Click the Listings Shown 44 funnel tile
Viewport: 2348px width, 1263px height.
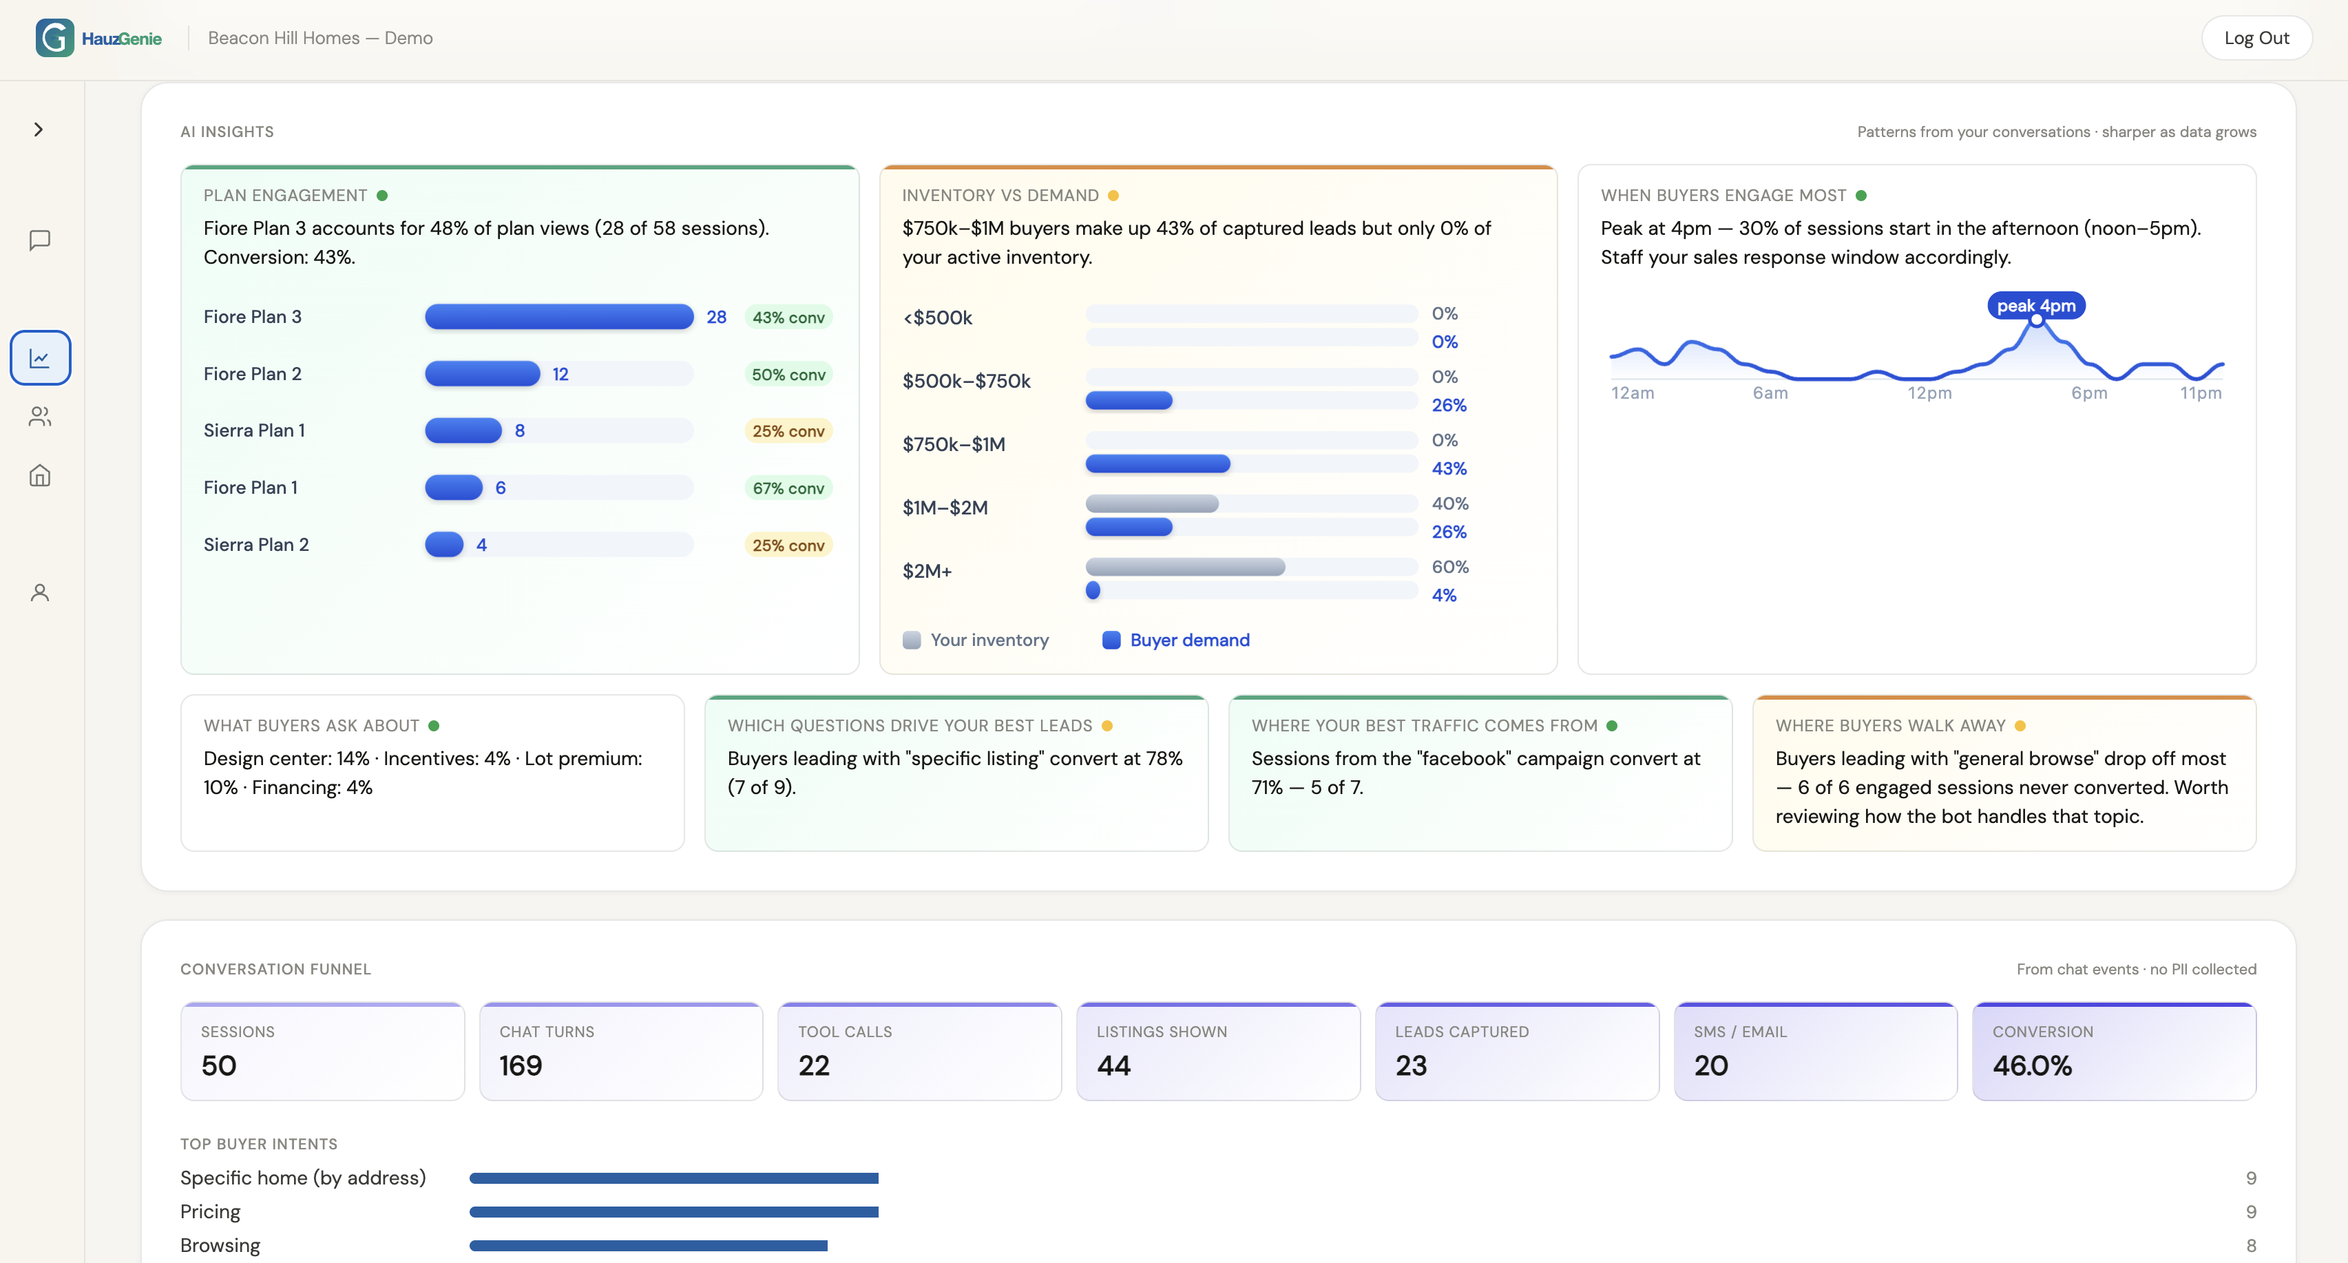pos(1218,1052)
